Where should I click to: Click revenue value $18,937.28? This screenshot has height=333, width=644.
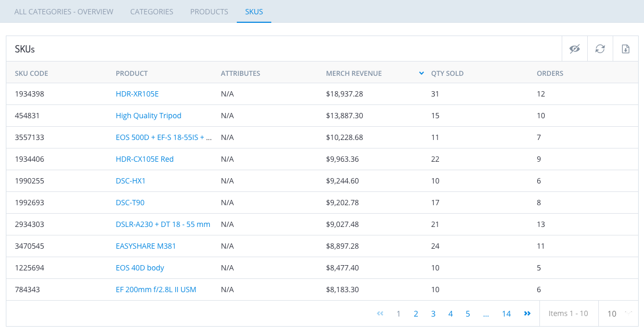point(345,94)
